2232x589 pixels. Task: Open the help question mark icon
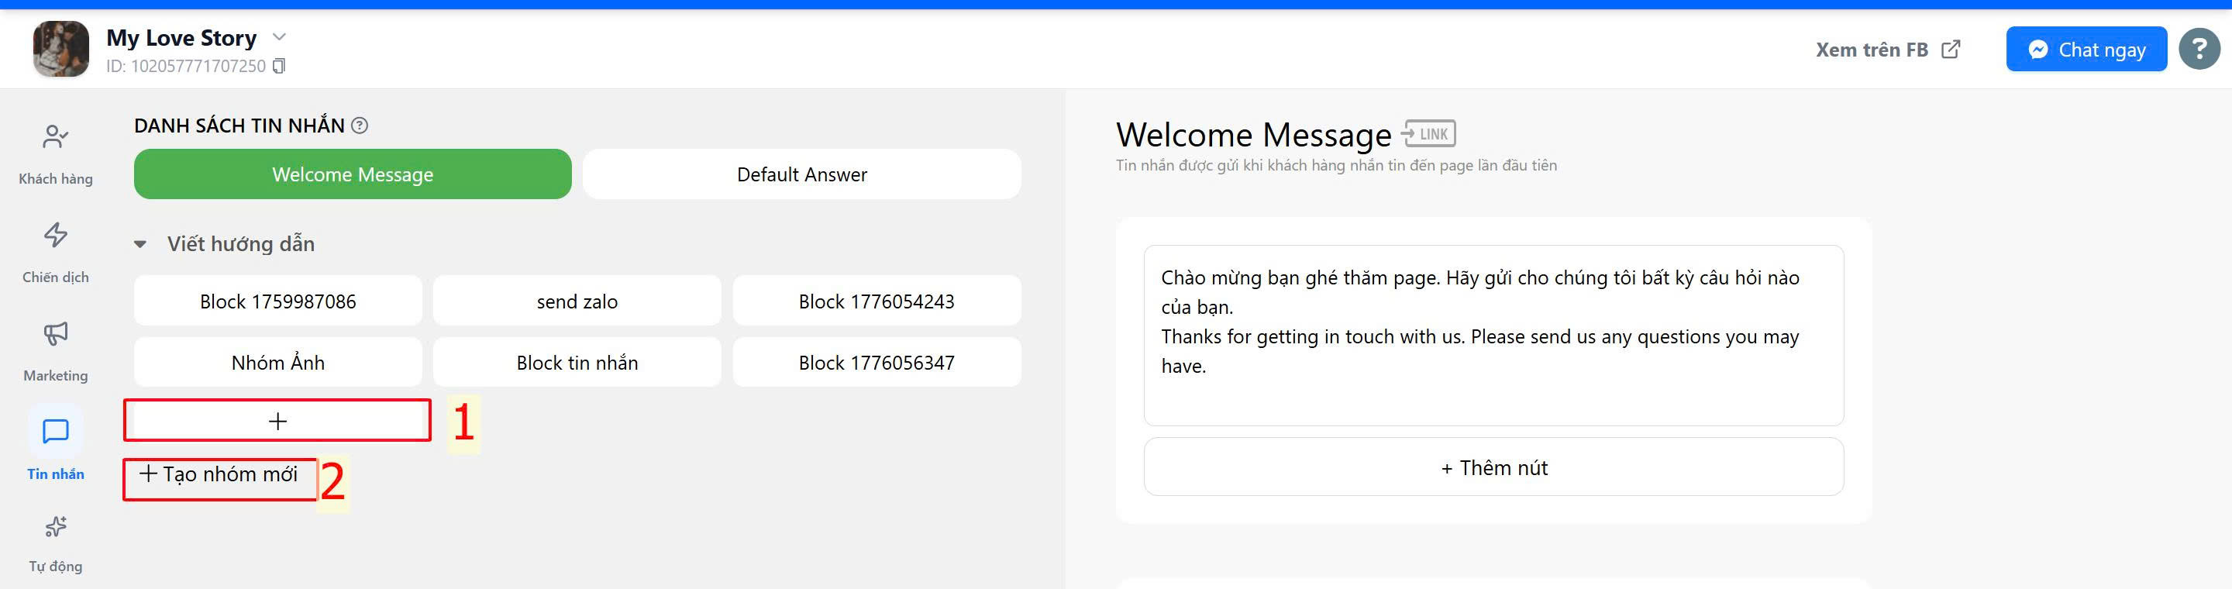point(2199,50)
